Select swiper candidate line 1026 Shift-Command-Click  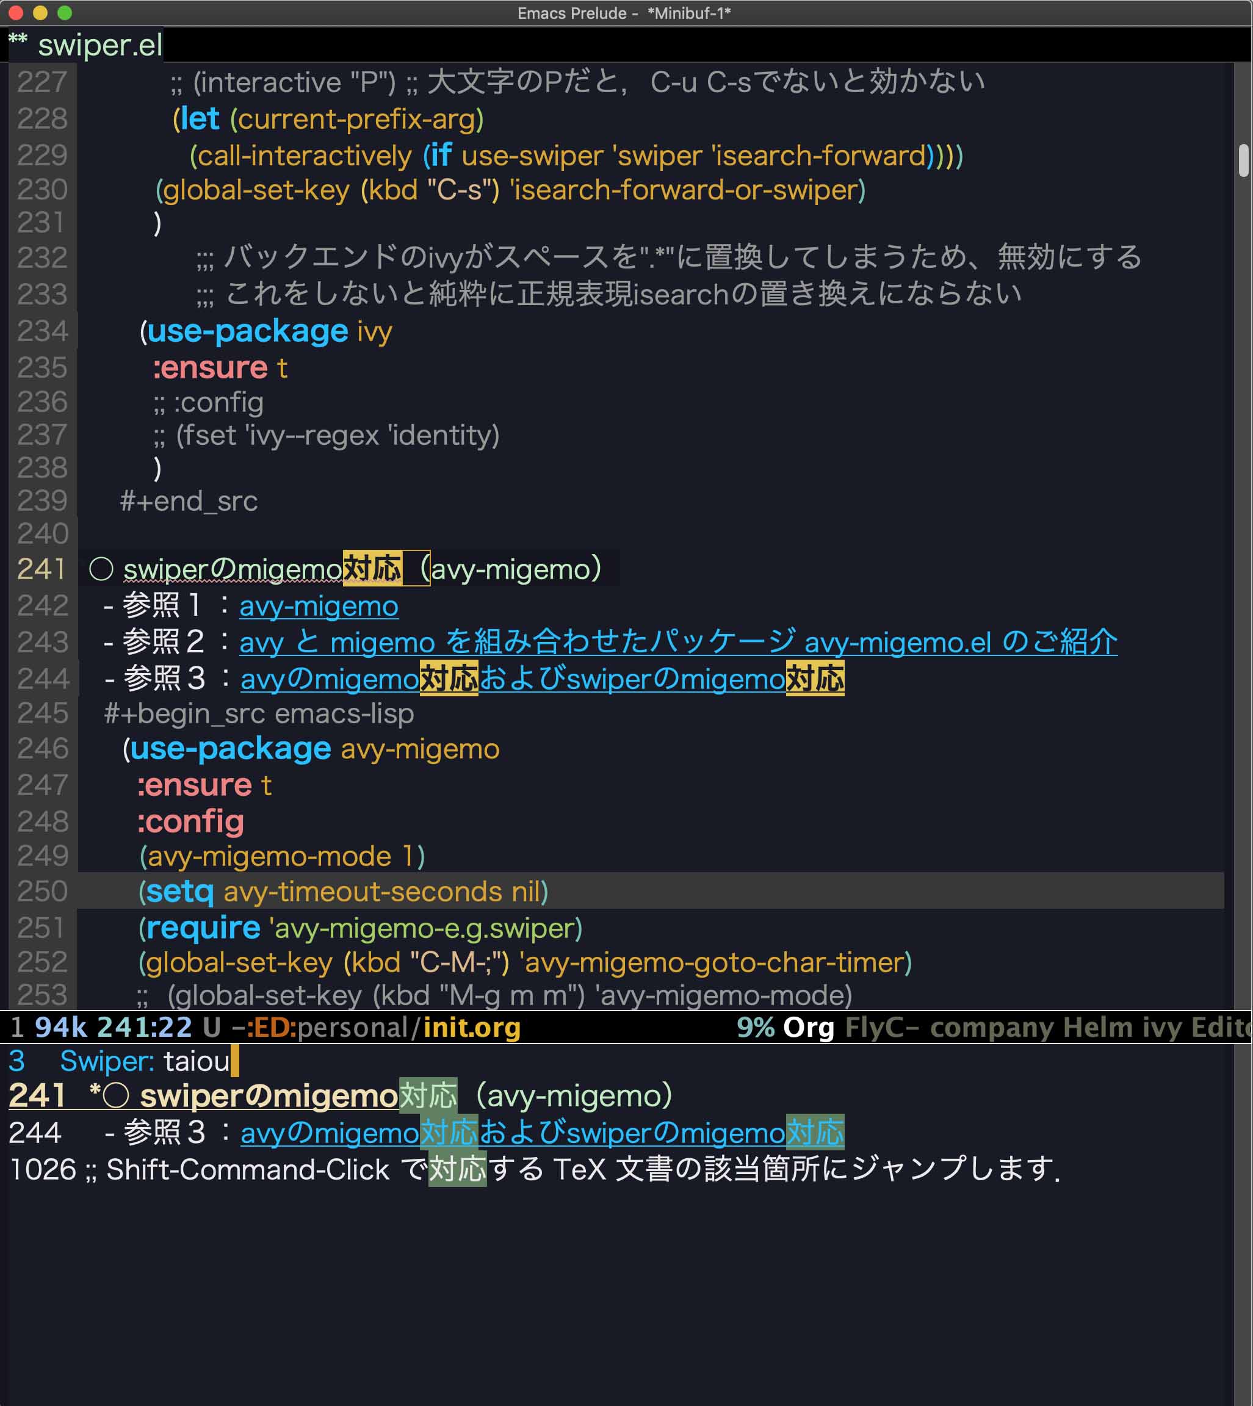[x=534, y=1169]
